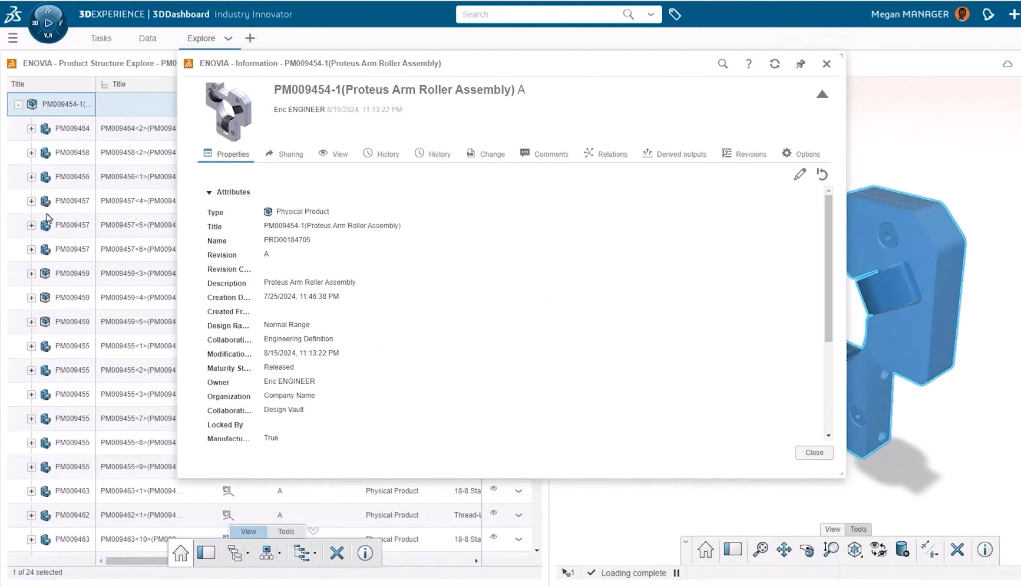Screen dimensions: 1021x586
Task: Open the Tasks dashboard tab
Action: [x=101, y=38]
